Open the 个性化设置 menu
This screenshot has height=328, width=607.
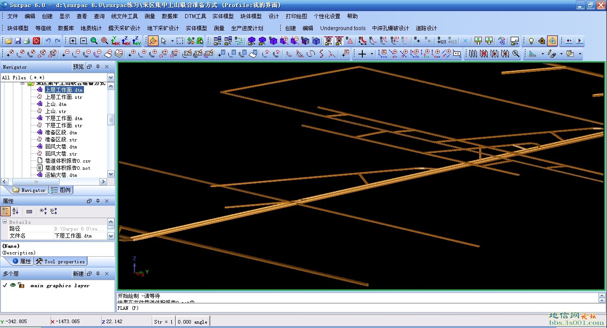[x=327, y=16]
